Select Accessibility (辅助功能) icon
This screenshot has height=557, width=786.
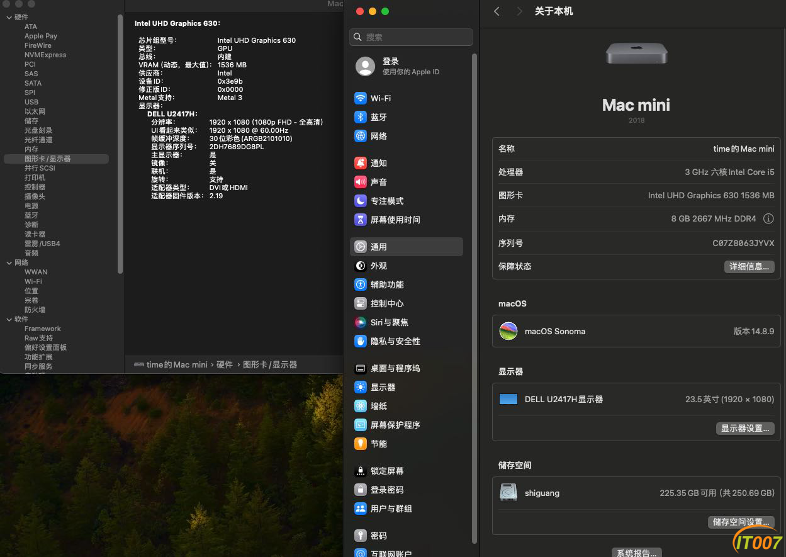coord(361,284)
